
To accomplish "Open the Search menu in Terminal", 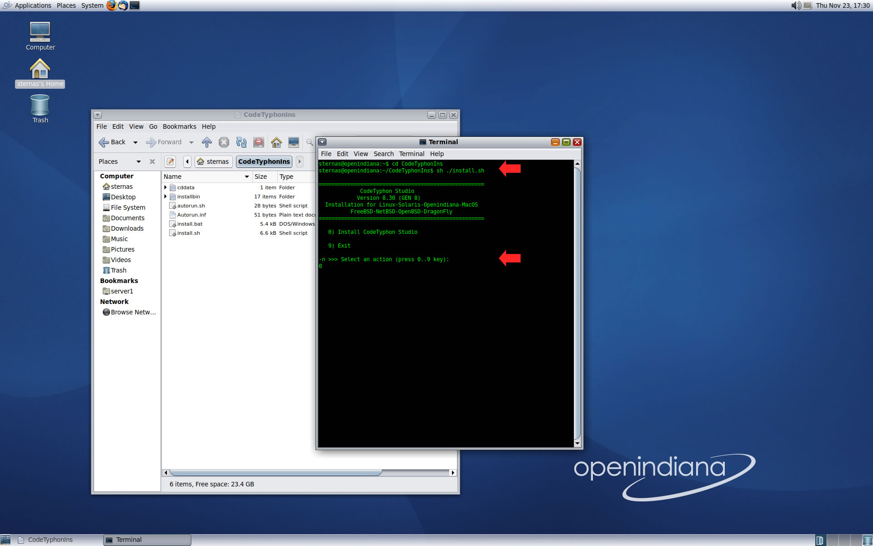I will 383,154.
